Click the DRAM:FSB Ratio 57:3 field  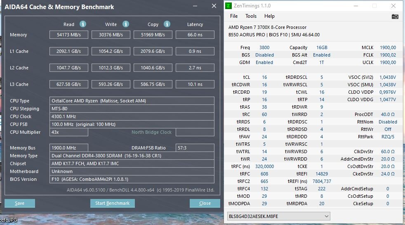coord(195,148)
